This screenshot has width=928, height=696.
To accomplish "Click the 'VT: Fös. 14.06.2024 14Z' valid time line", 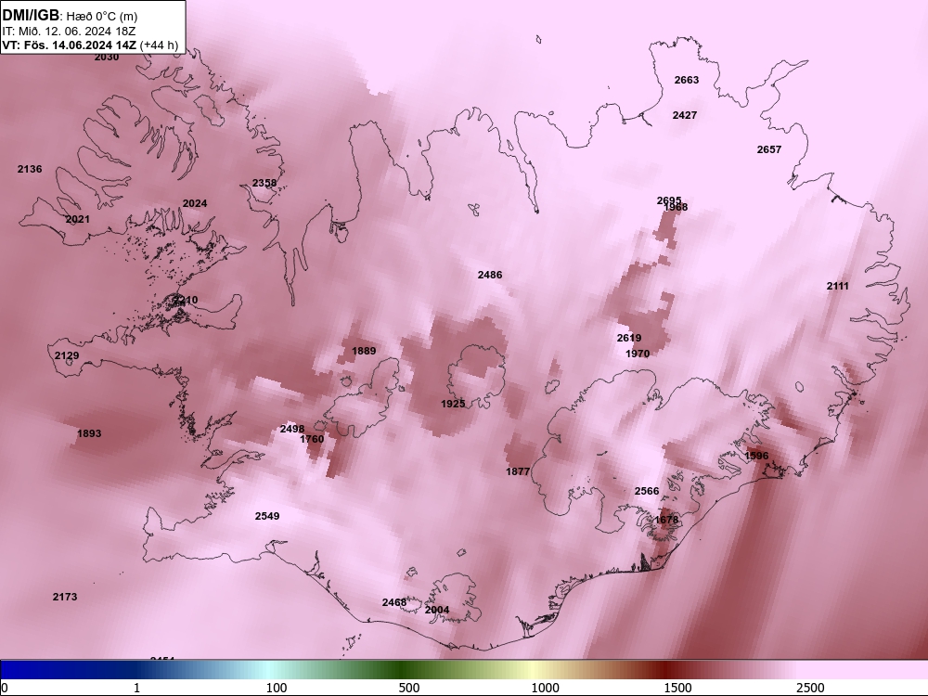I will pos(70,45).
